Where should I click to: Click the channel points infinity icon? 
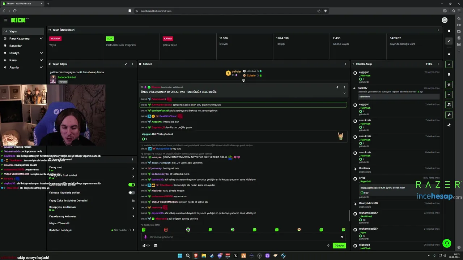(x=146, y=246)
